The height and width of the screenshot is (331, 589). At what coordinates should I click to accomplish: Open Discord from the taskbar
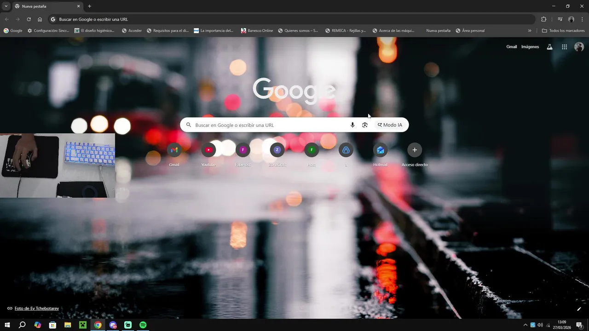113,325
